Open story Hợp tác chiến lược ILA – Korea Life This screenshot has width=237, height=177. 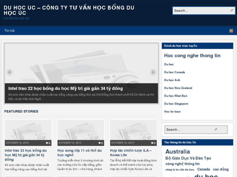pyautogui.click(x=131, y=153)
